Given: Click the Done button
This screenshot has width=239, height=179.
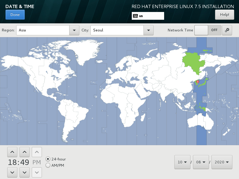Looking at the screenshot, I should tap(15, 15).
